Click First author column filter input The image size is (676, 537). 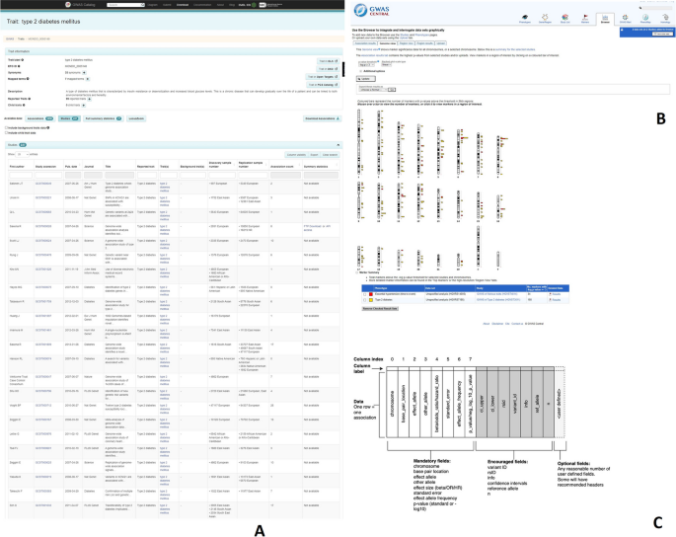tap(21, 175)
